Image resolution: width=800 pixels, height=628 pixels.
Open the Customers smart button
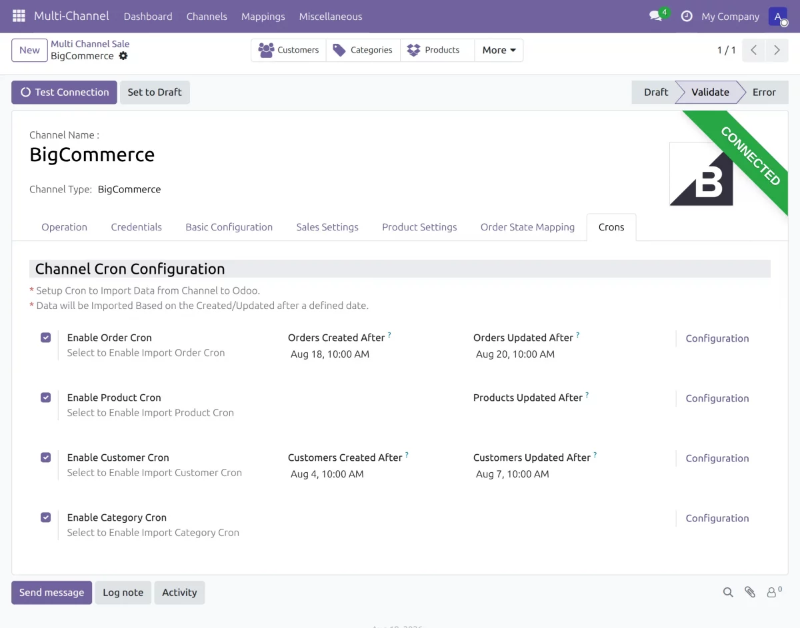point(289,50)
